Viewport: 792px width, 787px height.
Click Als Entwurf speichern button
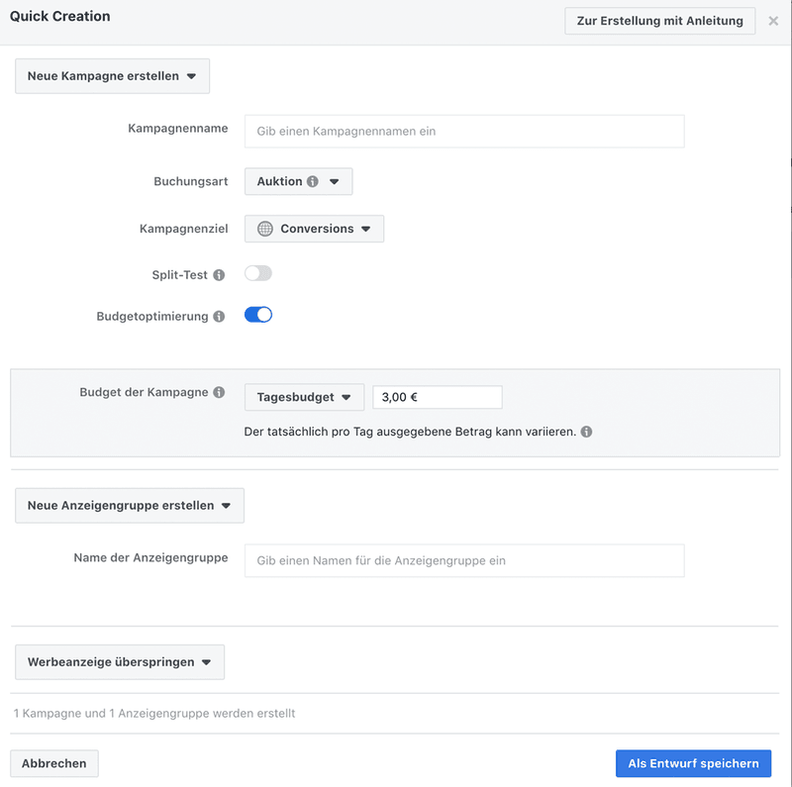tap(693, 763)
